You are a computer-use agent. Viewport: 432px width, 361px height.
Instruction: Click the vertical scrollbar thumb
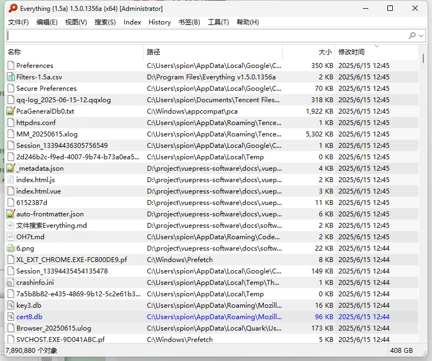[x=423, y=58]
